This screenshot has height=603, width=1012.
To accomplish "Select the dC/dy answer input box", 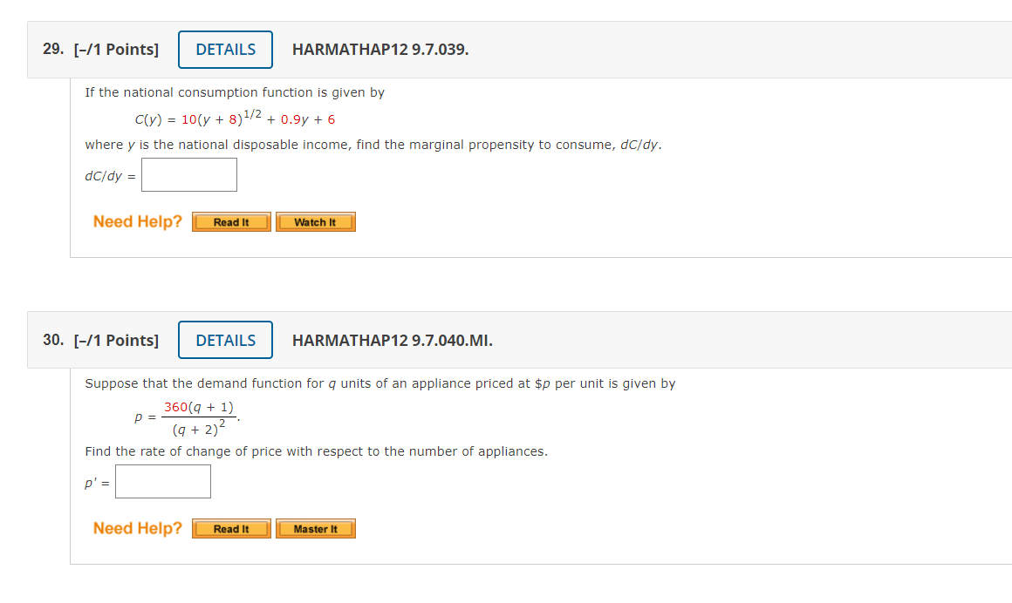I will click(188, 174).
